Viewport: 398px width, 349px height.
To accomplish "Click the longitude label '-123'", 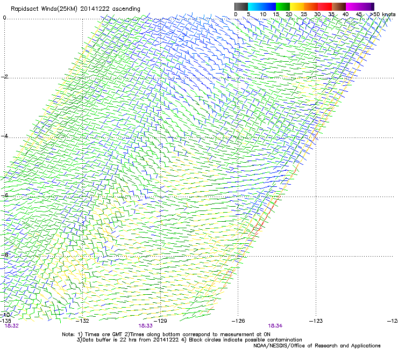I will point(316,321).
